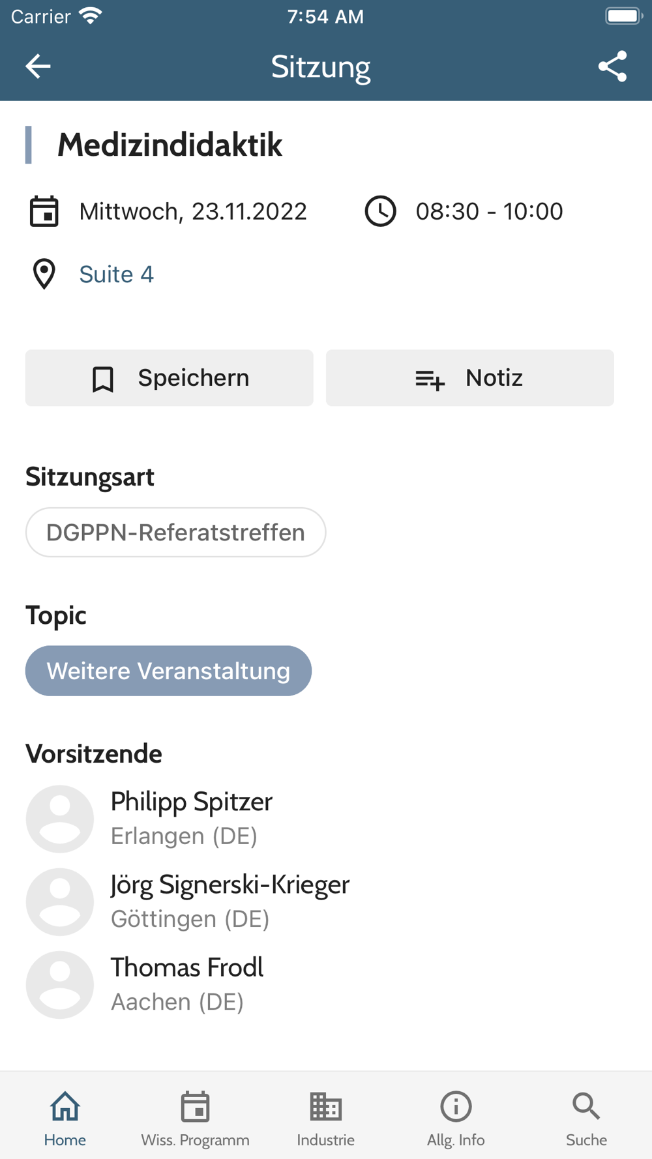Open the Wiss. Programm tab
This screenshot has height=1159, width=652.
pos(195,1118)
